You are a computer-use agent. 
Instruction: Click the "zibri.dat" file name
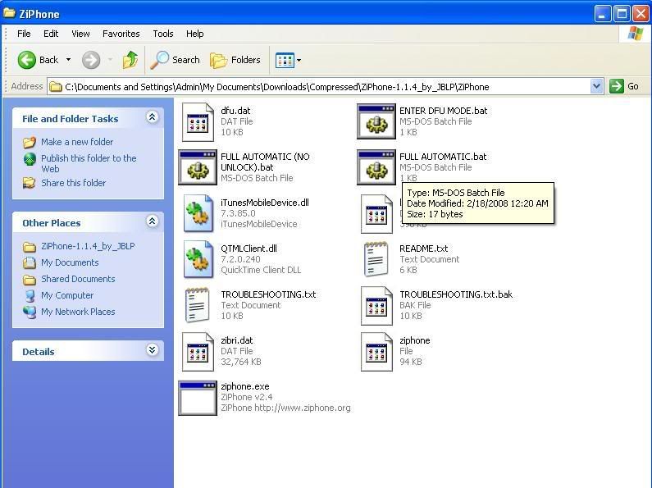236,340
